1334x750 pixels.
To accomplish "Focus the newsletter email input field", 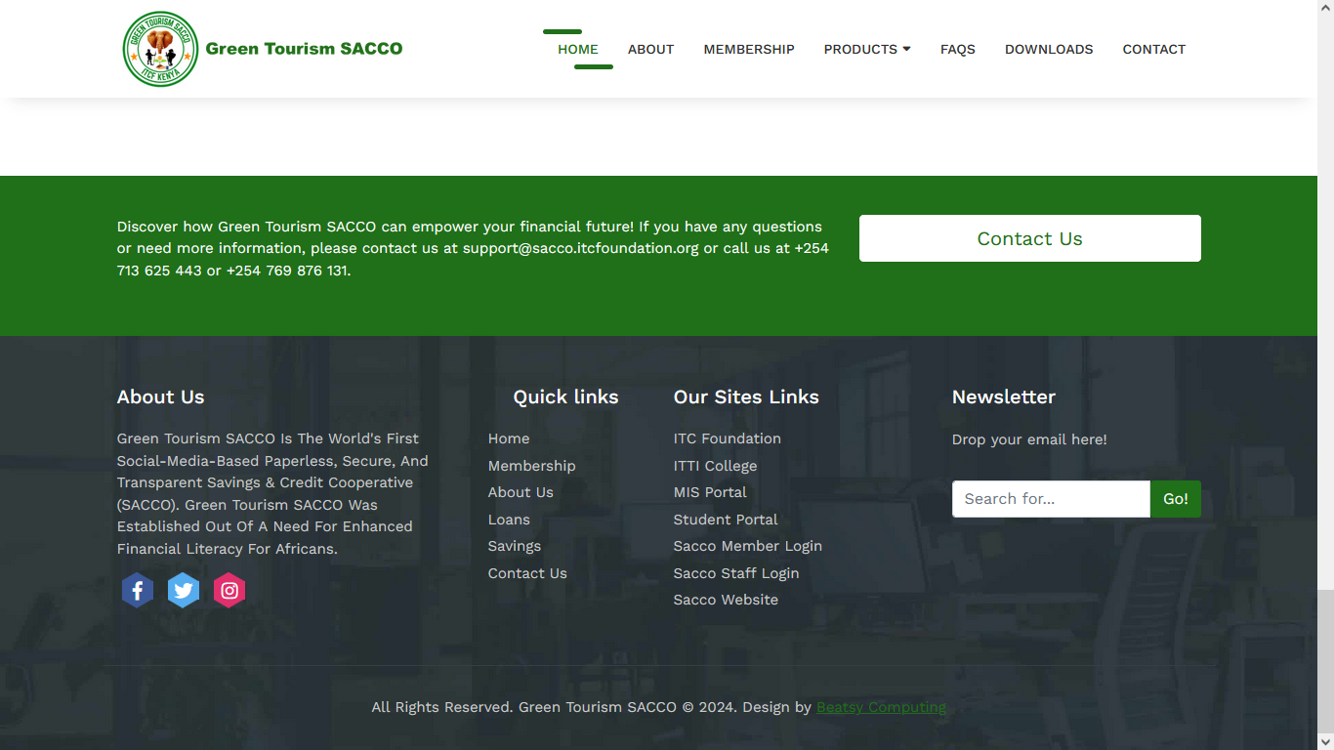I will 1051,499.
